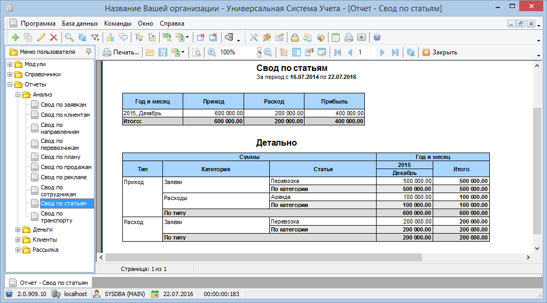Screen dimensions: 547x303
Task: Click the red X Delete icon
Action: click(x=53, y=37)
